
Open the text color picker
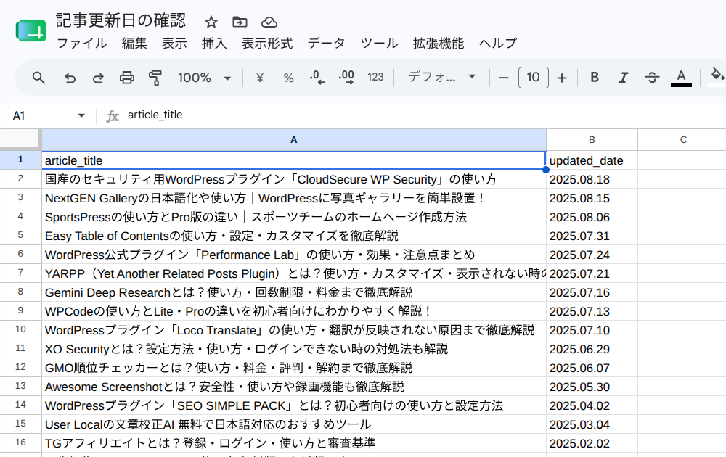pyautogui.click(x=681, y=78)
